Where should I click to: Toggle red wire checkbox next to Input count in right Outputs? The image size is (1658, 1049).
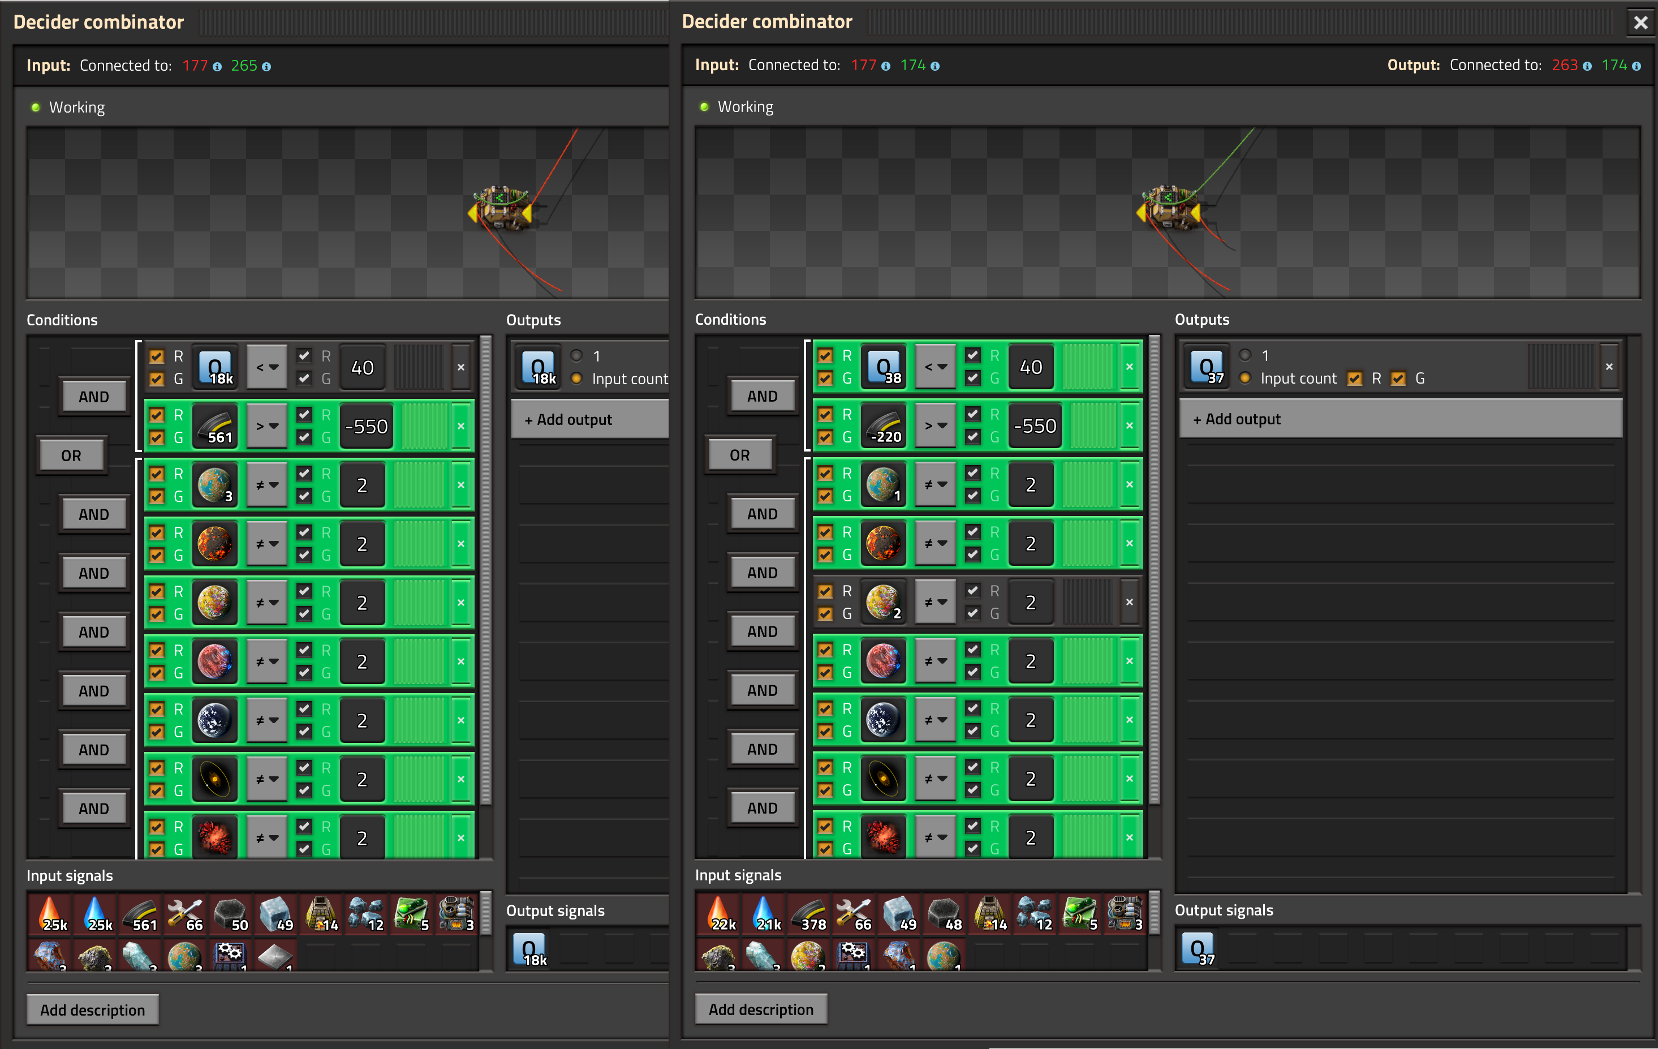coord(1354,378)
